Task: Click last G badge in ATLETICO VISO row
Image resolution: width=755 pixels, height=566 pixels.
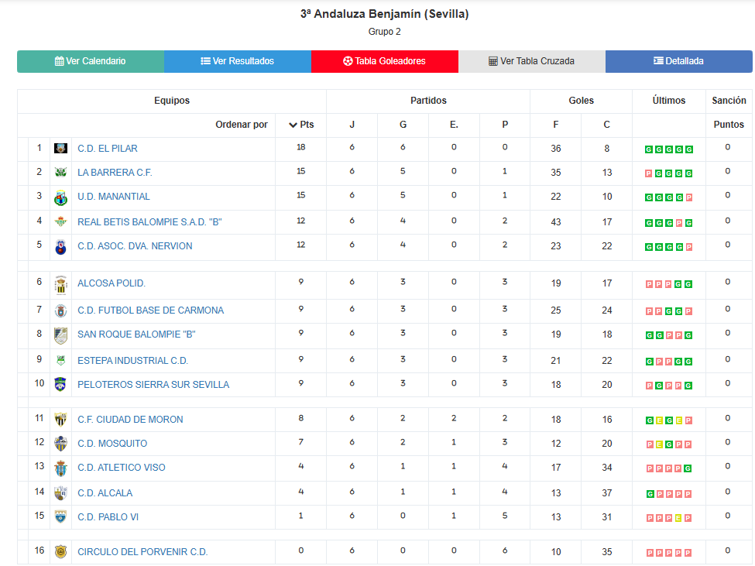Action: click(688, 468)
